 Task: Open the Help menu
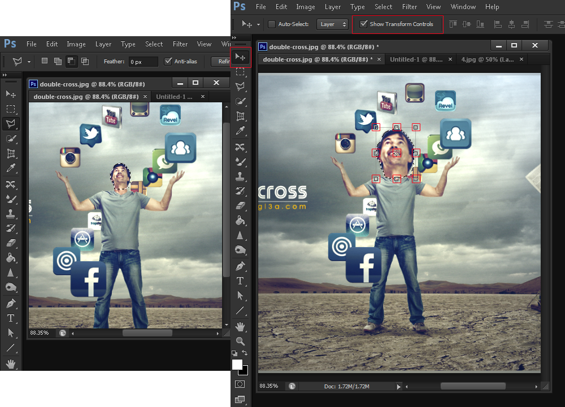pos(492,7)
